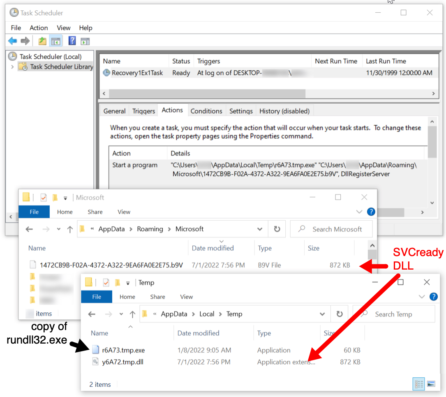Expand the Task Scheduler Library tree node
Image resolution: width=446 pixels, height=397 pixels.
12,67
